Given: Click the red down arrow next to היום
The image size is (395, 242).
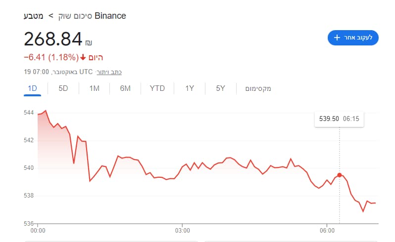Looking at the screenshot, I should [x=83, y=57].
